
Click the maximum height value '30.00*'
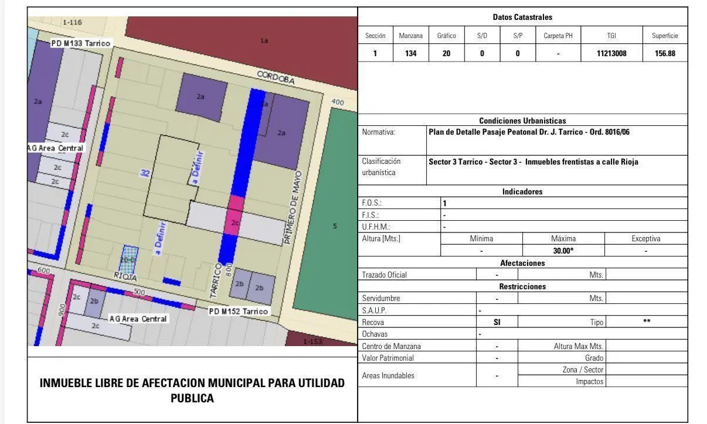point(563,251)
